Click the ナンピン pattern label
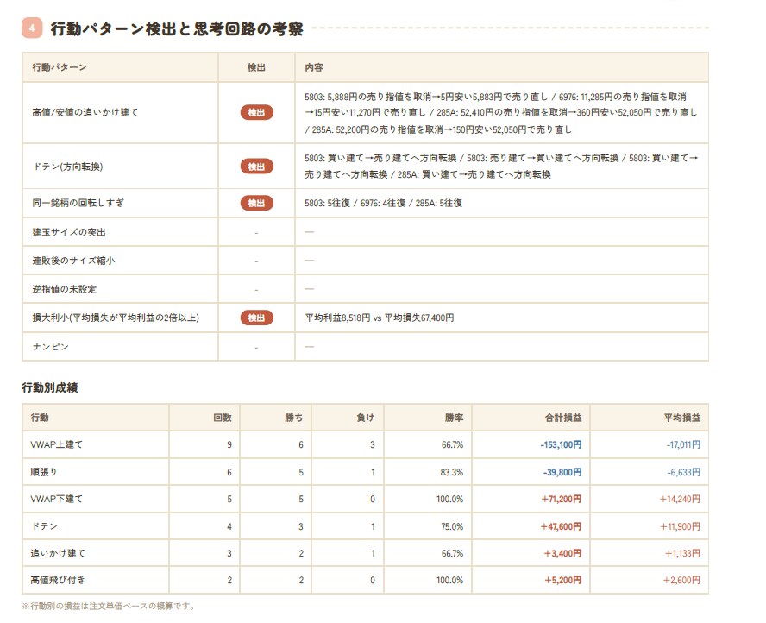 50,346
